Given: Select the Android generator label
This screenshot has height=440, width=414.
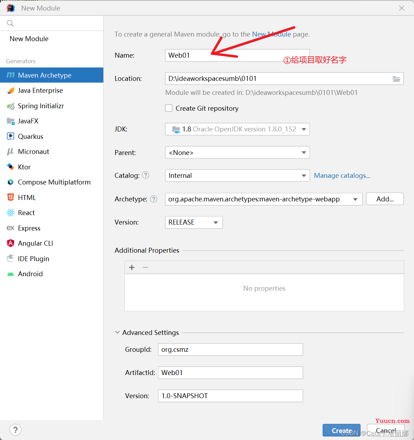Looking at the screenshot, I should click(x=30, y=274).
